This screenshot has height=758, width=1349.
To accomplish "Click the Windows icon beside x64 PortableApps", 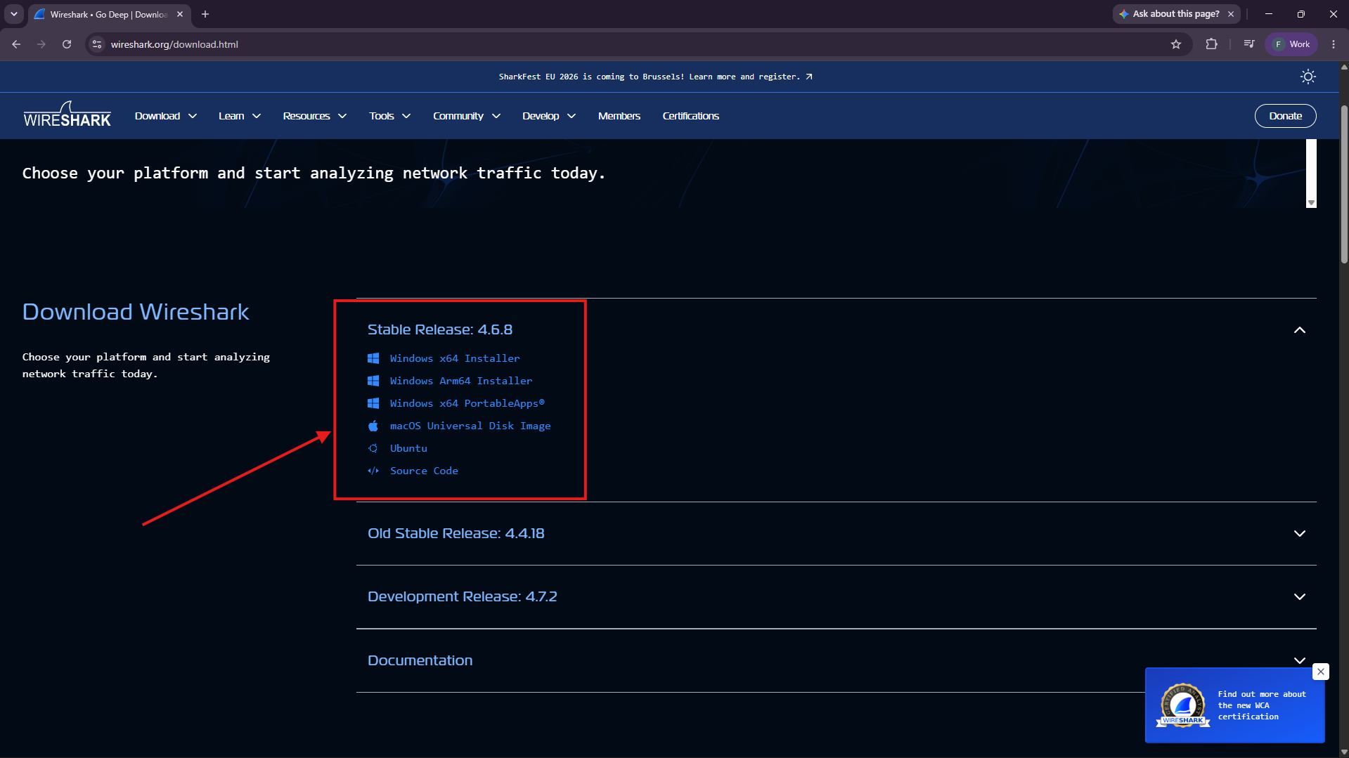I will (373, 403).
